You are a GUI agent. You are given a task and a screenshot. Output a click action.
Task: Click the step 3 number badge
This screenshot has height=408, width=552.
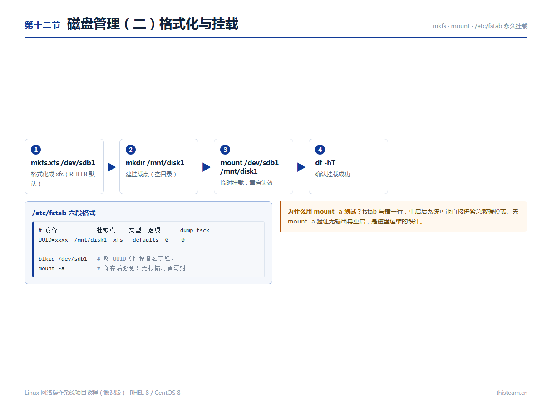pyautogui.click(x=225, y=150)
